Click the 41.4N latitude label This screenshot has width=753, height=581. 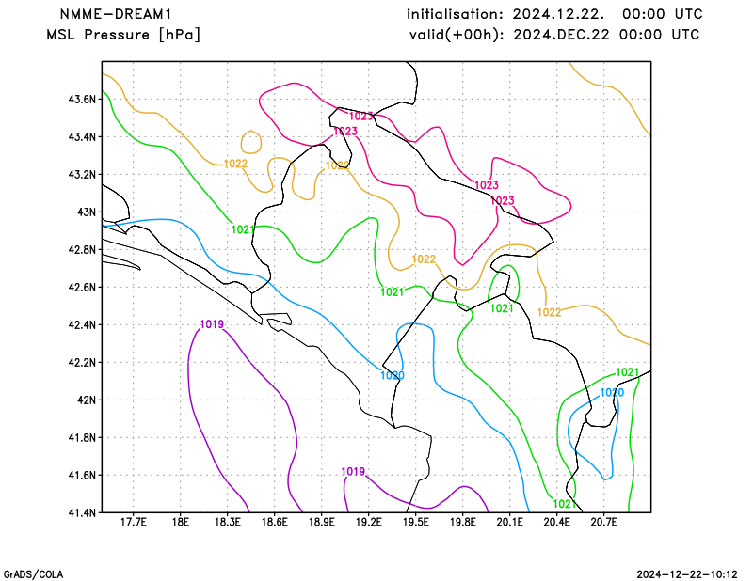click(82, 512)
